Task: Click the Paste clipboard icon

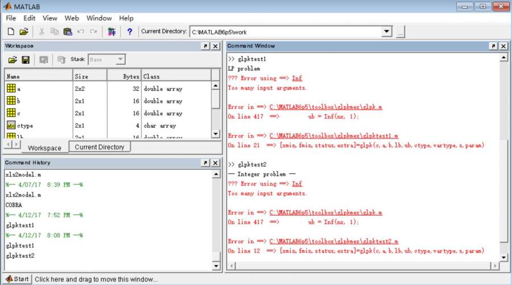Action: click(x=68, y=32)
